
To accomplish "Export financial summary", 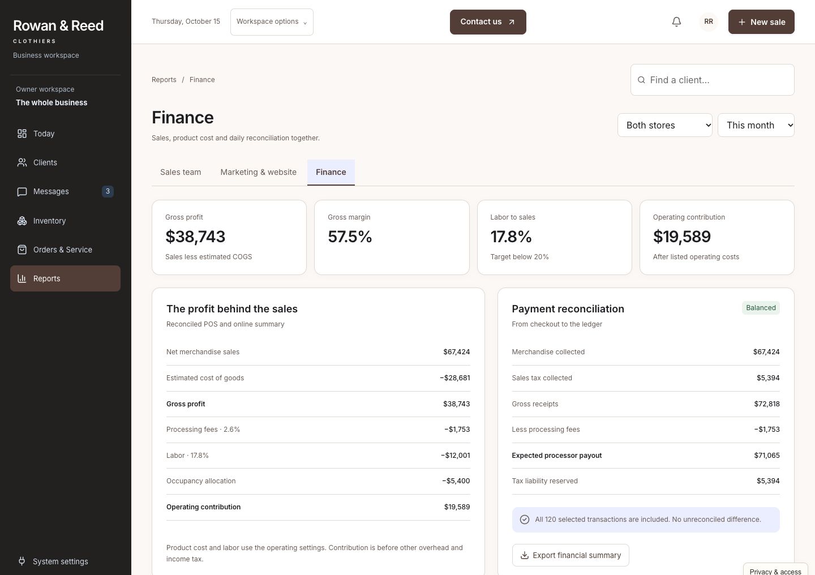I will 570,555.
